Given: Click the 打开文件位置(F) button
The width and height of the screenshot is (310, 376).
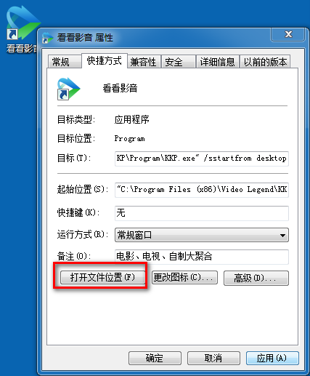Looking at the screenshot, I should pyautogui.click(x=102, y=277).
